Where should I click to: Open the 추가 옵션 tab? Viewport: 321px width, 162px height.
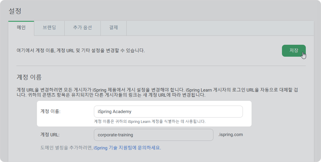83,28
